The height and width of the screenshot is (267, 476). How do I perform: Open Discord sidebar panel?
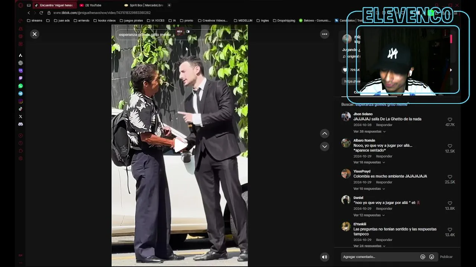(20, 124)
